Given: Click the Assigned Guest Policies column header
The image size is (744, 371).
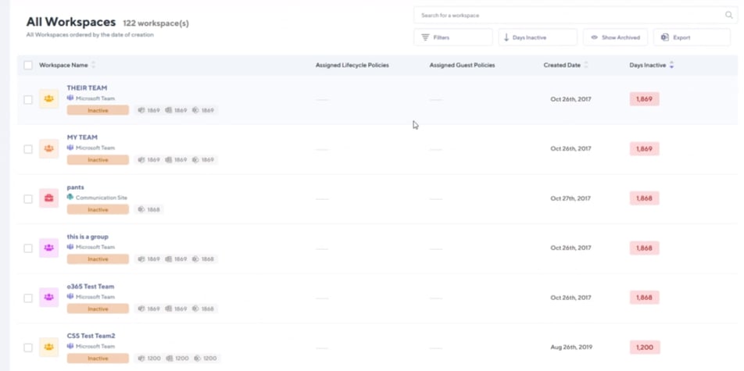Looking at the screenshot, I should [x=462, y=65].
